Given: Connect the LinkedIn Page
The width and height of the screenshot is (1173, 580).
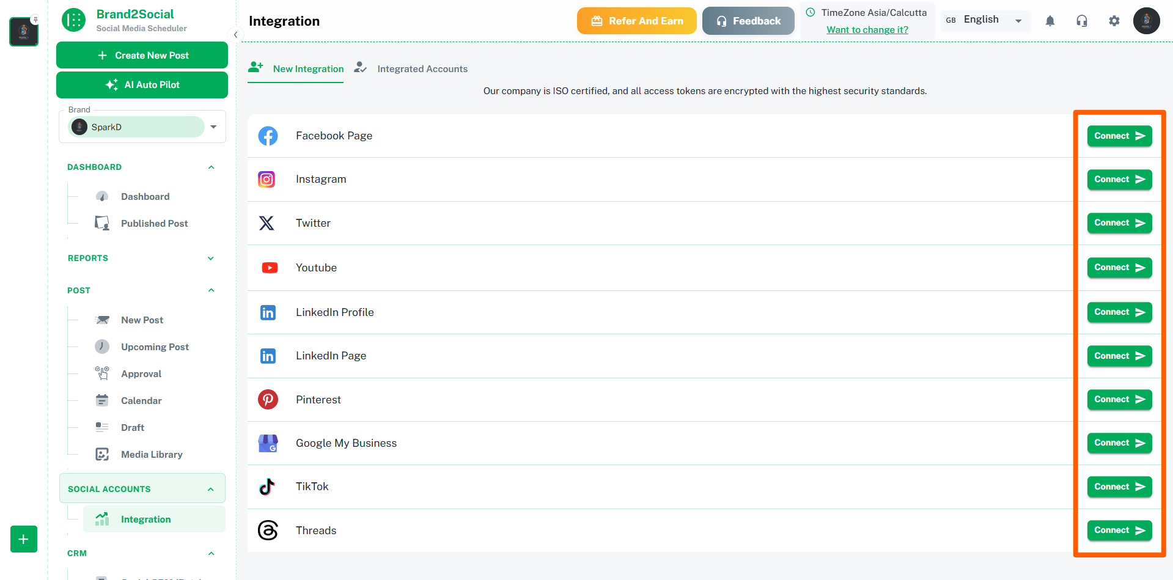Looking at the screenshot, I should pos(1119,356).
